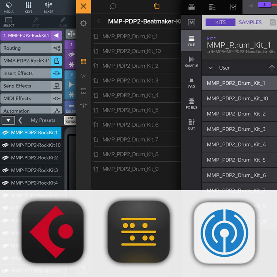
Task: Click the M module button
Action: coord(191,22)
